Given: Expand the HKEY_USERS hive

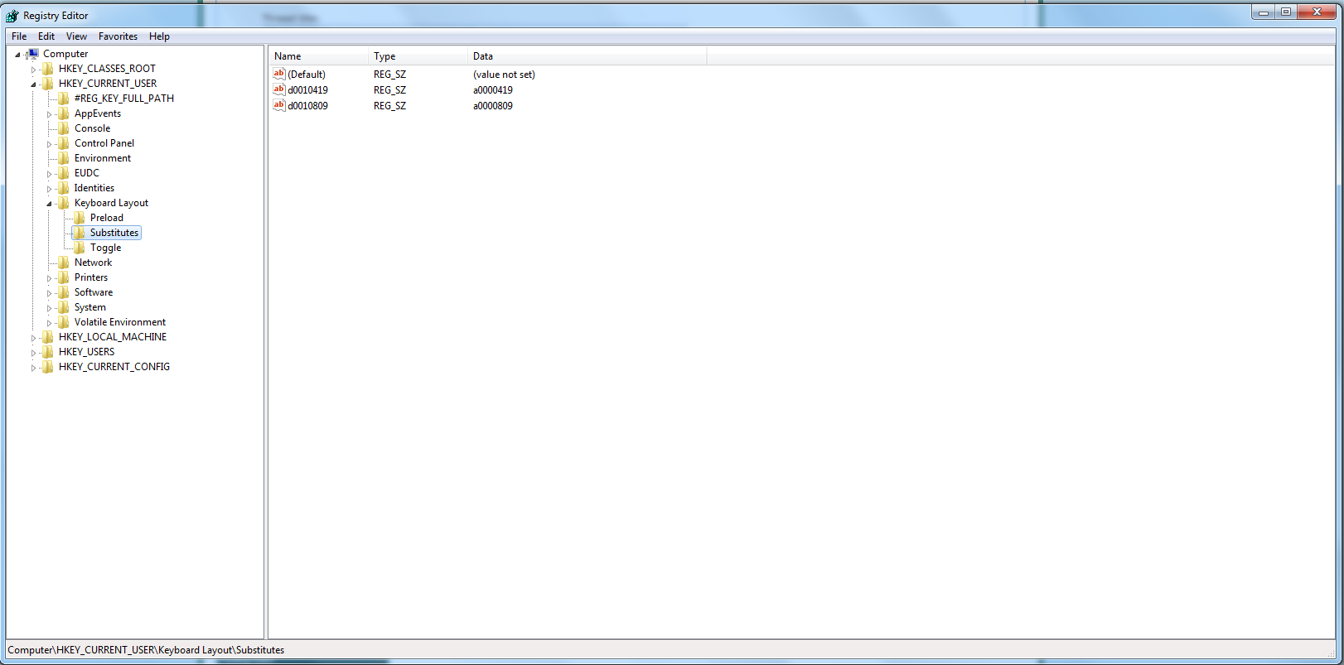Looking at the screenshot, I should [33, 353].
